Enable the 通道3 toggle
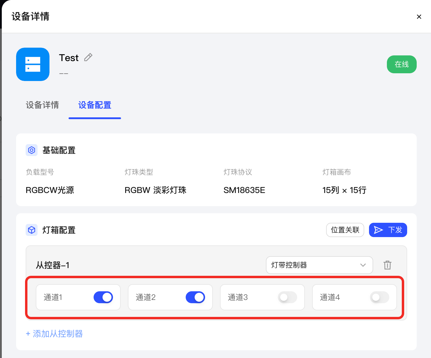This screenshot has width=431, height=358. [x=287, y=297]
